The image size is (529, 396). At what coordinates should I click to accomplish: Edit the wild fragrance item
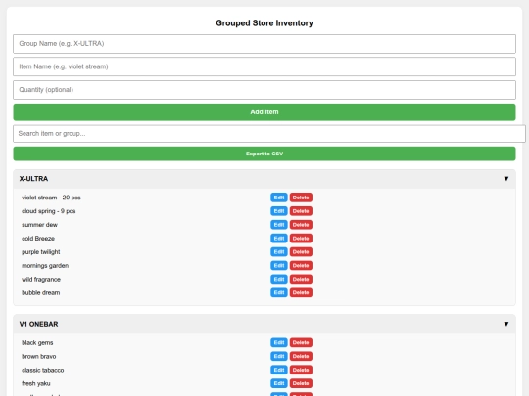[x=278, y=279]
